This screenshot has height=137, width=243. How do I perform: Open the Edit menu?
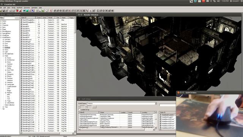tap(5, 8)
